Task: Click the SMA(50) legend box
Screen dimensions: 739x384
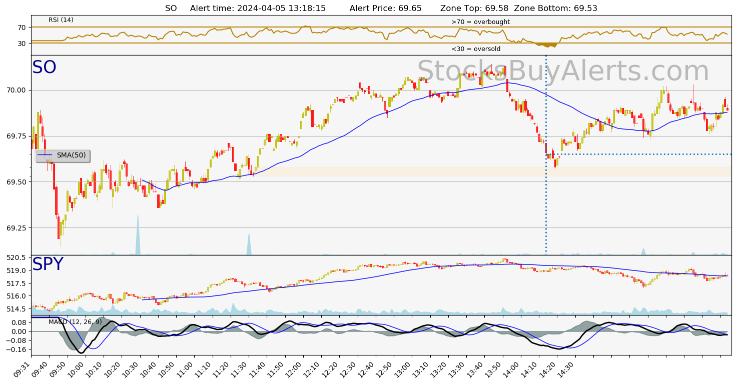Action: pos(63,155)
